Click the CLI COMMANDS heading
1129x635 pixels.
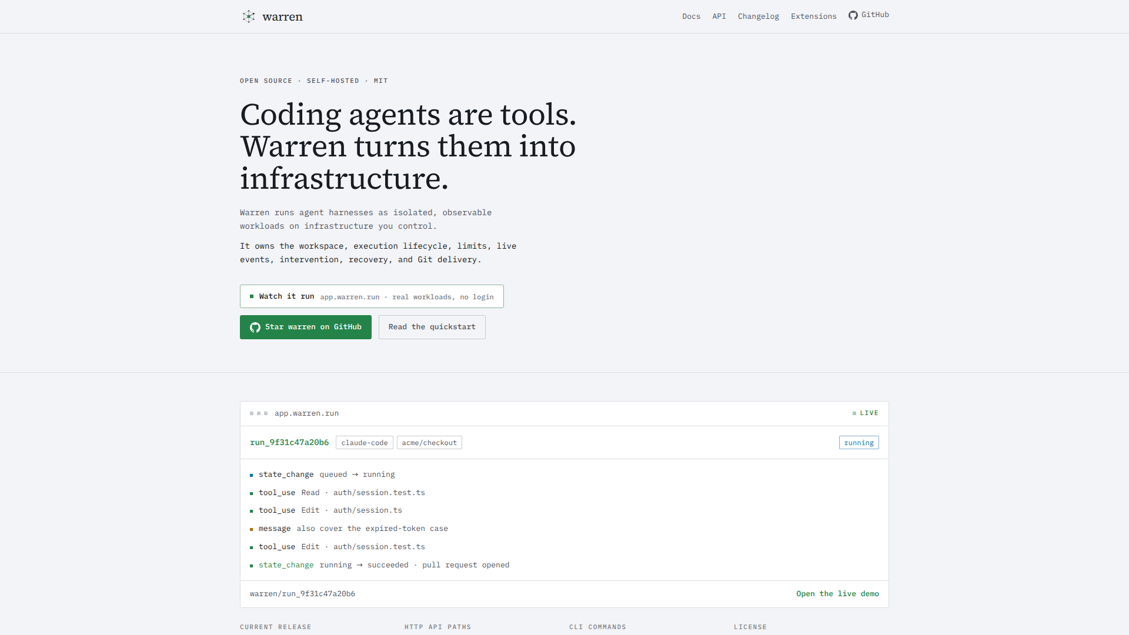pyautogui.click(x=597, y=627)
